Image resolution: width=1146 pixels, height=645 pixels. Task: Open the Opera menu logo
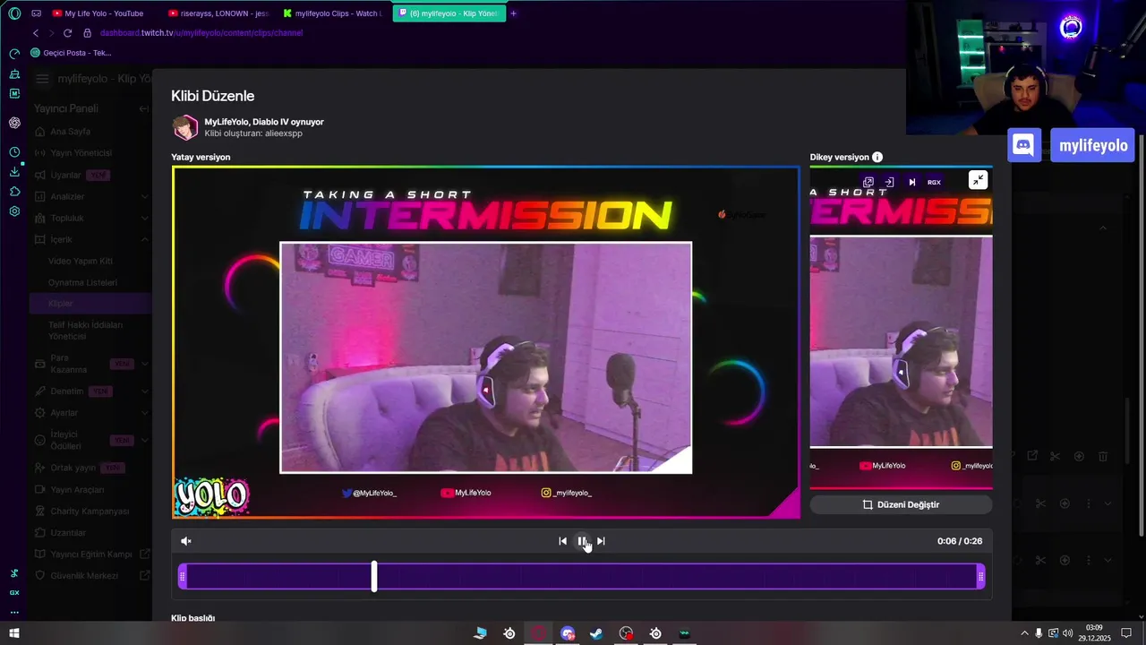[x=14, y=13]
